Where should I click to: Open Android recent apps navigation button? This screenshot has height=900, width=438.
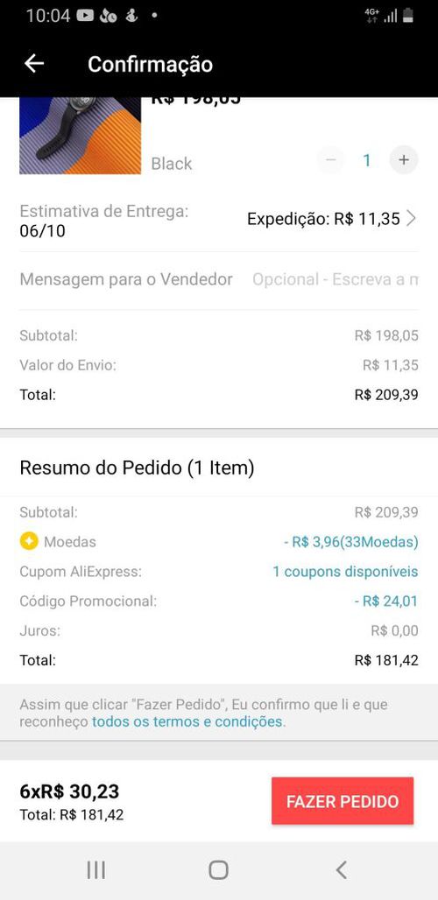[95, 870]
